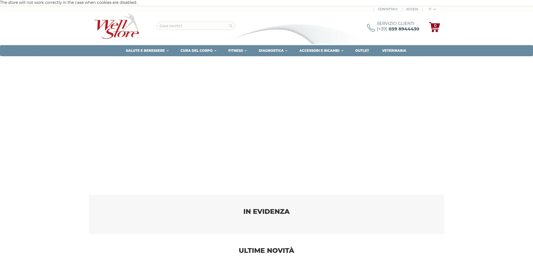Expand the Salute e Benessere menu
The image size is (533, 275).
[x=147, y=51]
